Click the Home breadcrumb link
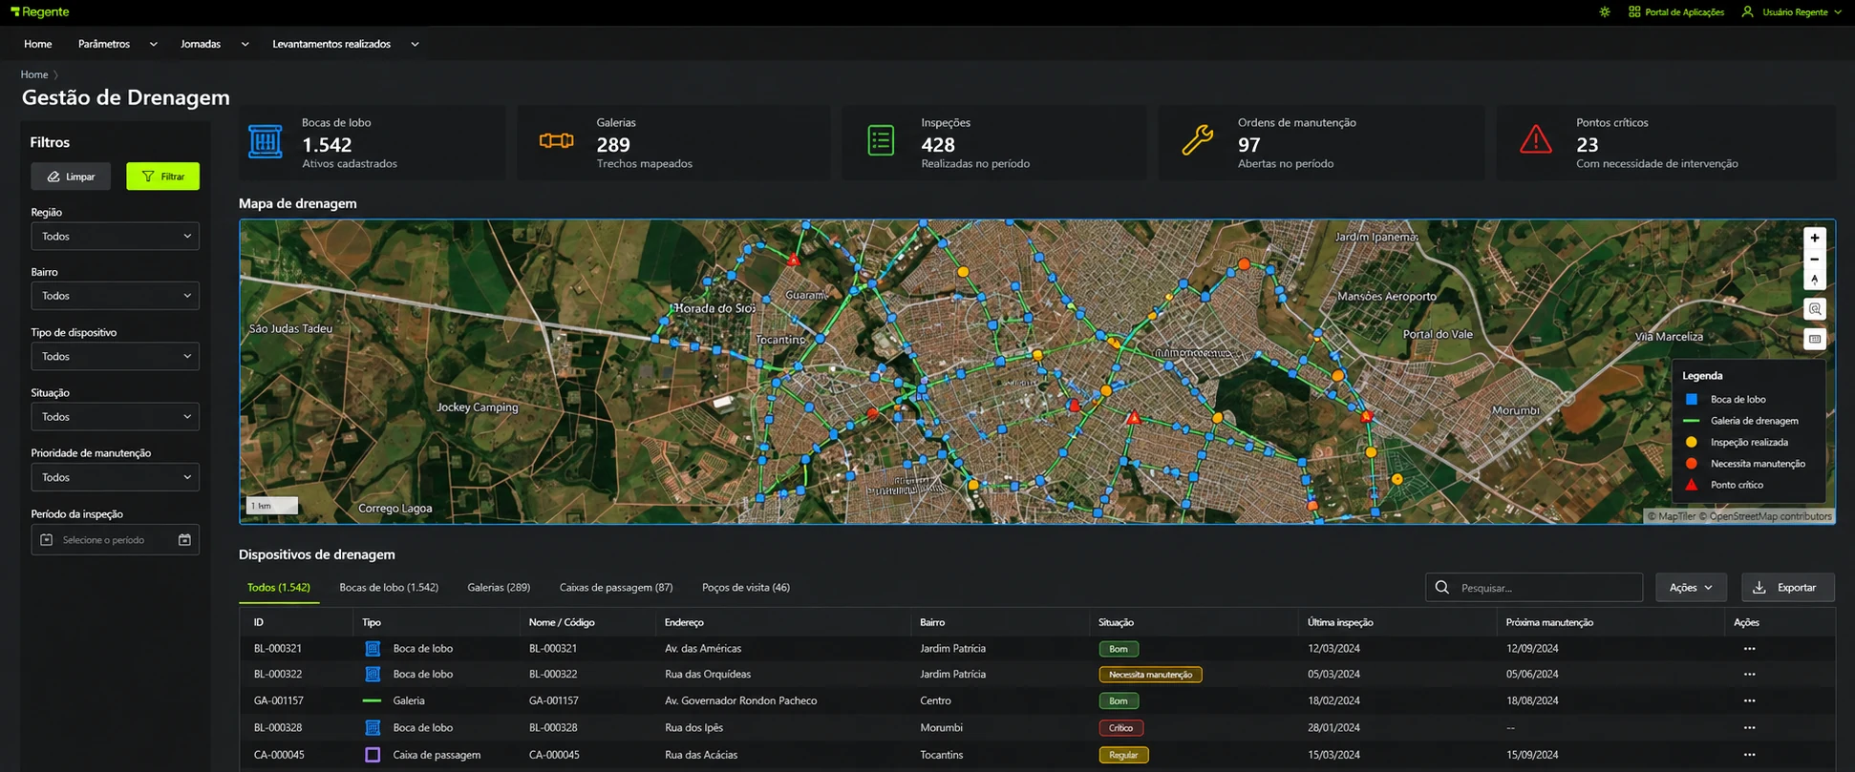This screenshot has height=772, width=1855. pyautogui.click(x=34, y=74)
